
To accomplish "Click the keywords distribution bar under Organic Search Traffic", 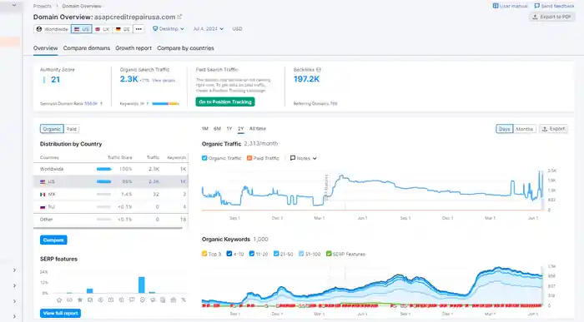I will tap(165, 104).
